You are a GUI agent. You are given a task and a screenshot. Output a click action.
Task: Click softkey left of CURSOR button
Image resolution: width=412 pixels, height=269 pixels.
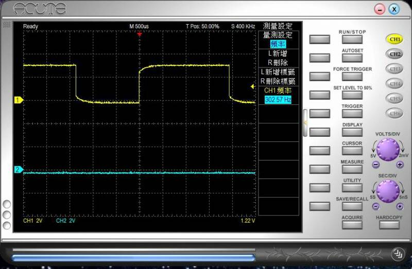point(319,151)
